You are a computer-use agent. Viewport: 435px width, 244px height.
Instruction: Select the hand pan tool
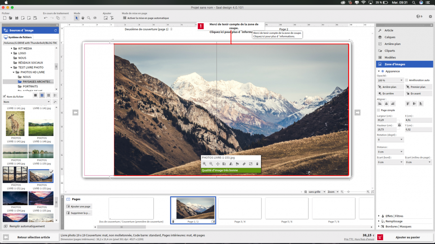pyautogui.click(x=83, y=18)
